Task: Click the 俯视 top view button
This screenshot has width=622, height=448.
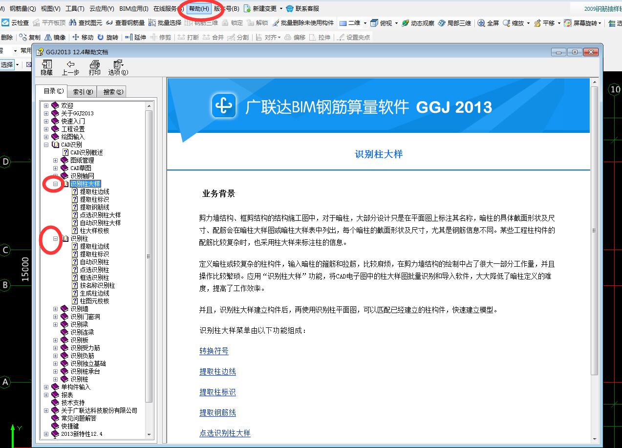Action: pos(382,22)
